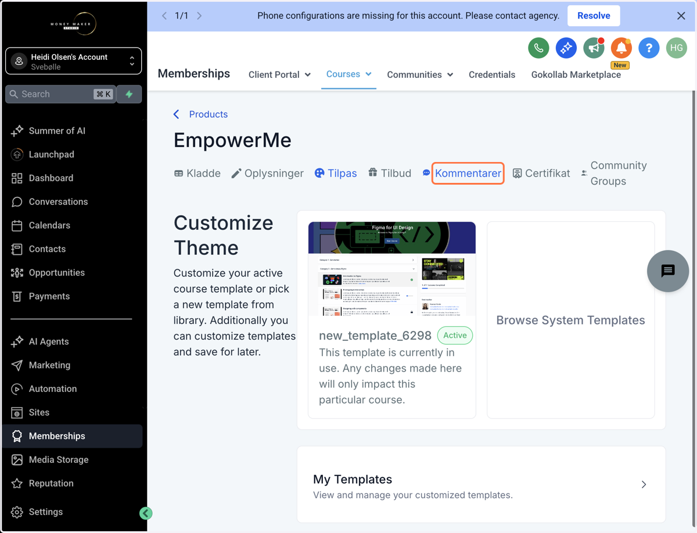Close the phone configuration banner
697x533 pixels.
click(x=681, y=16)
